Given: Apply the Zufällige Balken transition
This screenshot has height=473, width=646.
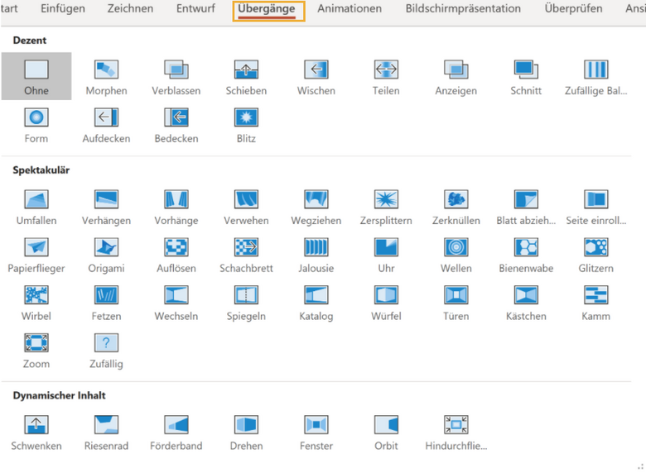Looking at the screenshot, I should (x=596, y=76).
